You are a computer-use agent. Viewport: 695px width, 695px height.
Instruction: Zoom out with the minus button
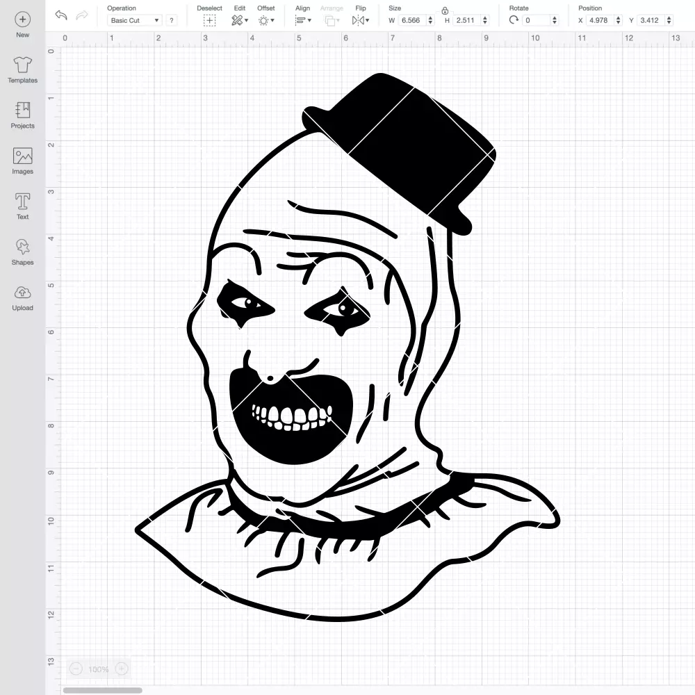[76, 669]
